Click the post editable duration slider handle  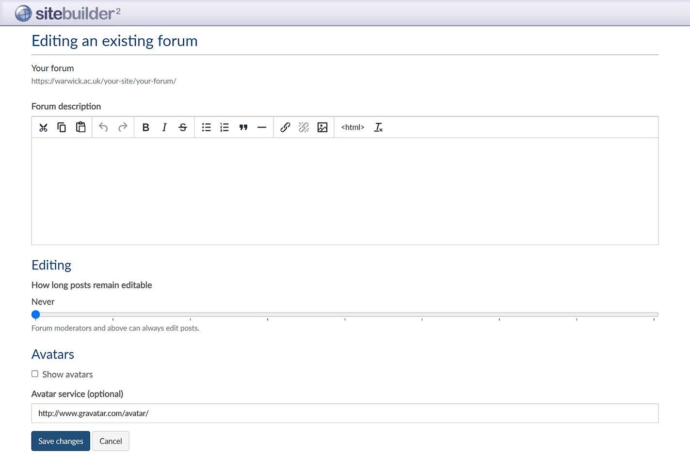(x=36, y=315)
